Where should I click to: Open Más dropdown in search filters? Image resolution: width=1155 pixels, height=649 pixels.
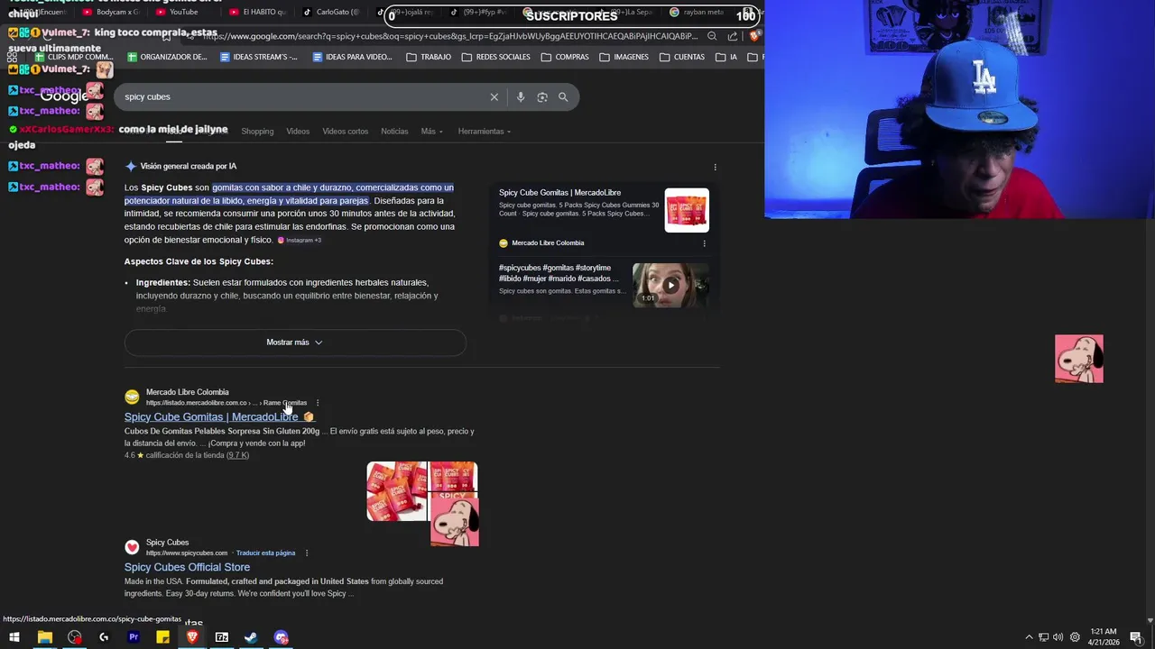[431, 132]
